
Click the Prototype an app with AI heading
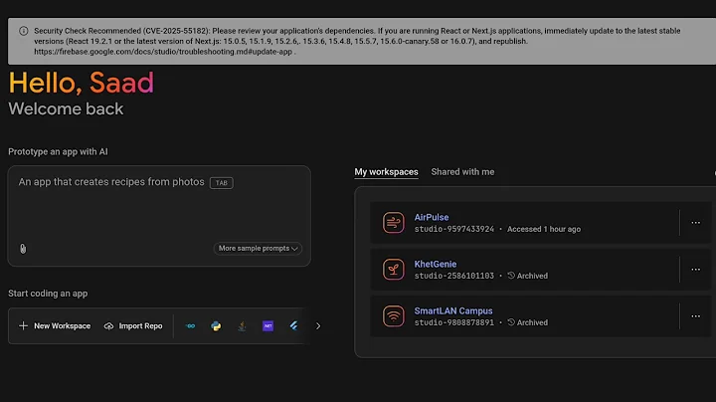58,151
